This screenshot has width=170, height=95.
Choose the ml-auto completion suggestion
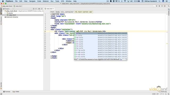pos(101,40)
